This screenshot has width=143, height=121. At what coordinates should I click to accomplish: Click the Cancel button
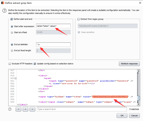[x=134, y=116]
